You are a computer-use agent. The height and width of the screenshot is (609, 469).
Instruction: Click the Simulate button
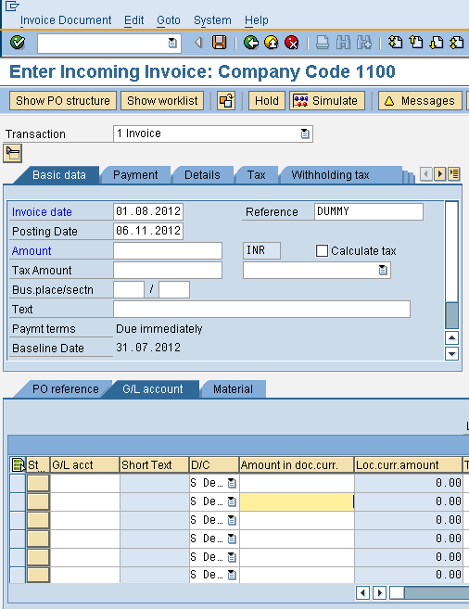coord(327,101)
